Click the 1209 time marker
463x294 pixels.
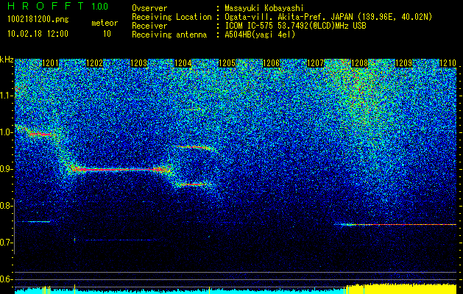pyautogui.click(x=403, y=63)
